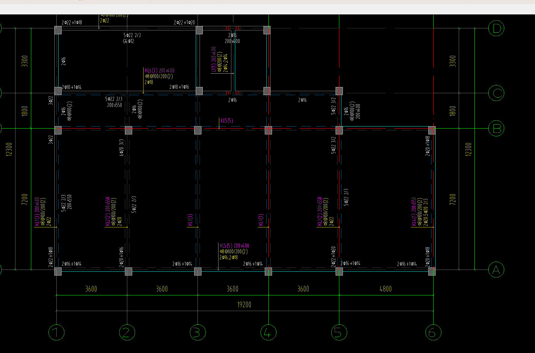Select the 3600 dimension between axes 1 and 2
535x353 pixels.
click(91, 289)
